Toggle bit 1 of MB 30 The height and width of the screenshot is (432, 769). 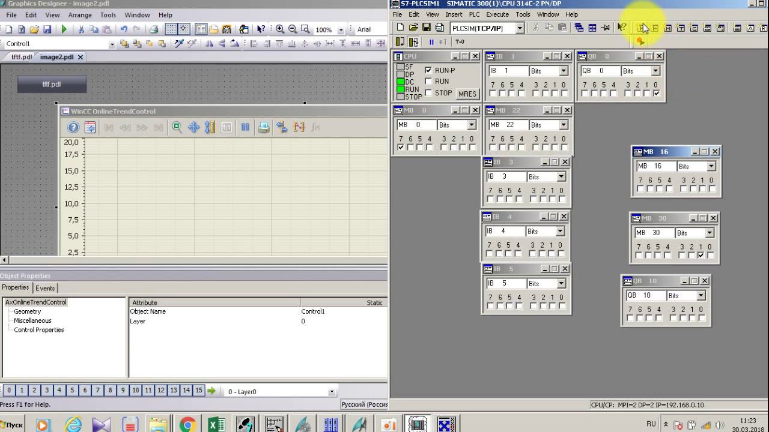point(701,256)
